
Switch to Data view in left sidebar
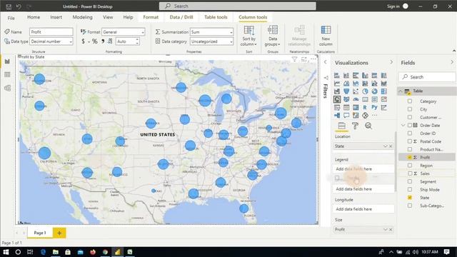tap(7, 75)
